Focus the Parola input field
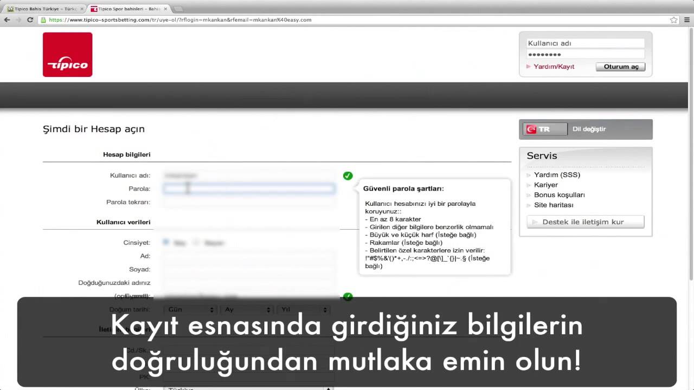The height and width of the screenshot is (390, 694). pos(249,188)
